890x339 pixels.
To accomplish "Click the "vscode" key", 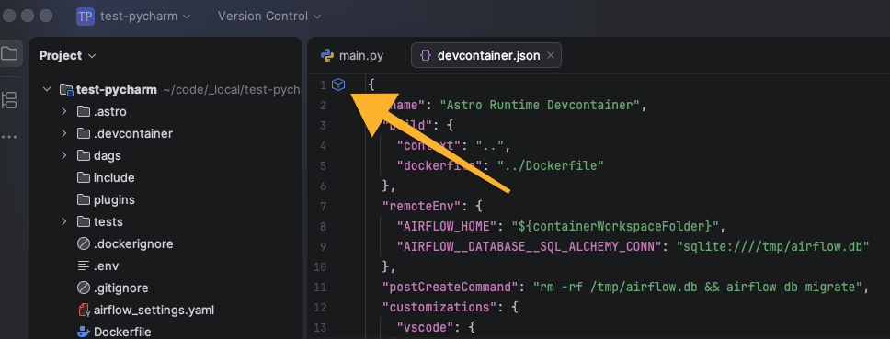I will point(425,327).
